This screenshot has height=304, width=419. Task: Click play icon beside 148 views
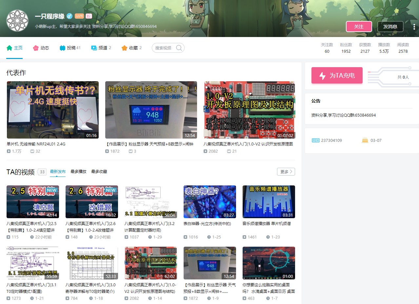click(x=67, y=237)
